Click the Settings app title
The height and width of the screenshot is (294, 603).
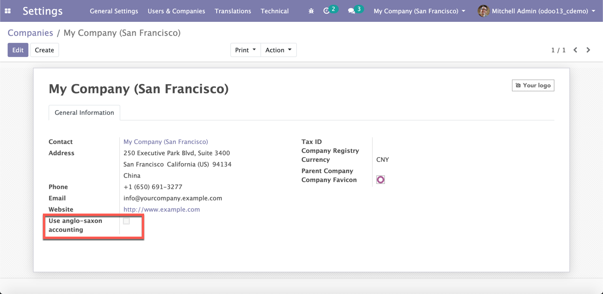coord(42,11)
